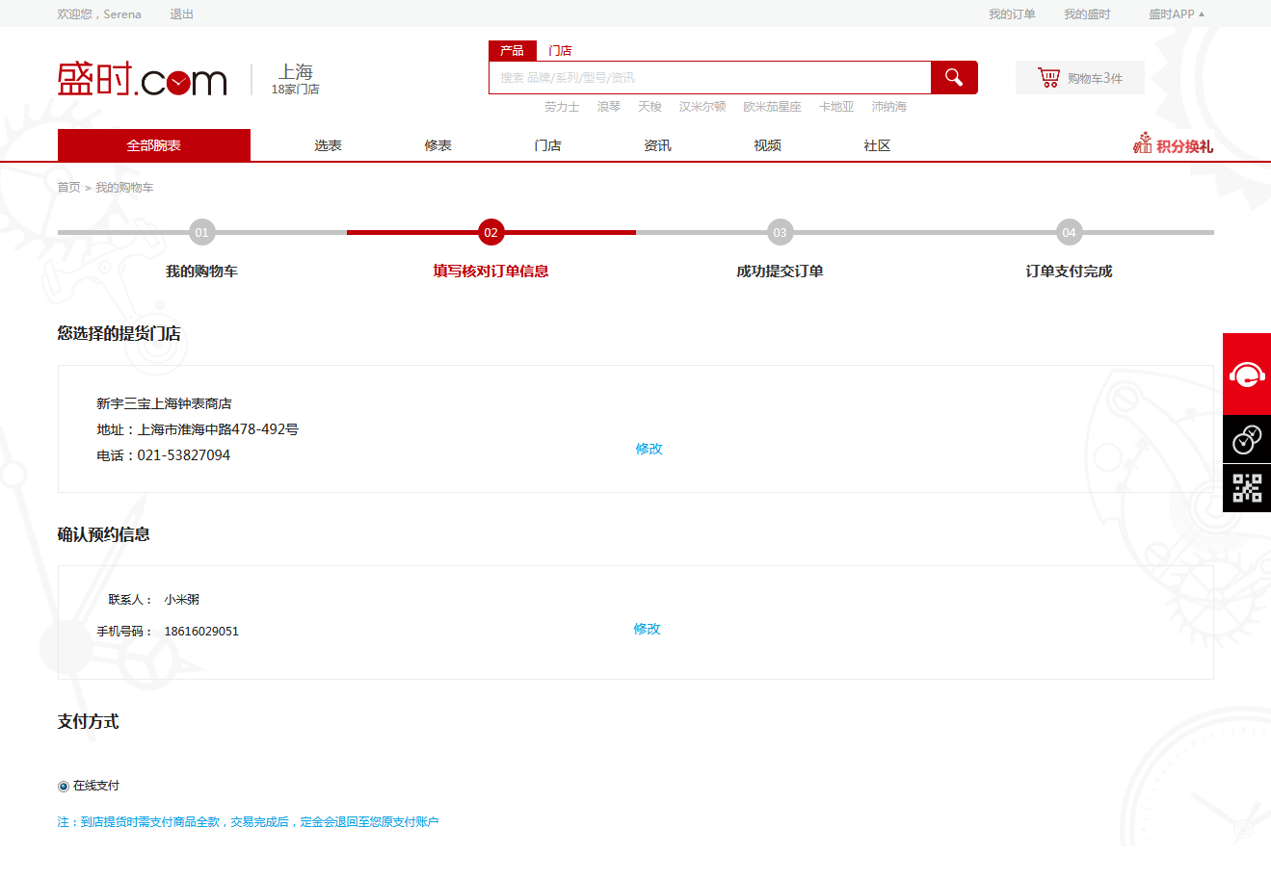The image size is (1271, 880).
Task: Click the 退出 logout link
Action: pyautogui.click(x=181, y=14)
